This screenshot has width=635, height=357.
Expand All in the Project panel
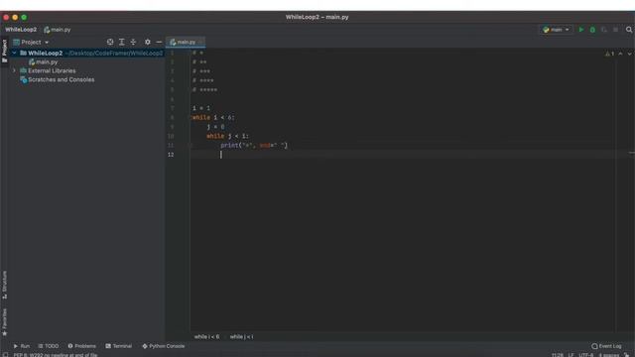coord(121,42)
